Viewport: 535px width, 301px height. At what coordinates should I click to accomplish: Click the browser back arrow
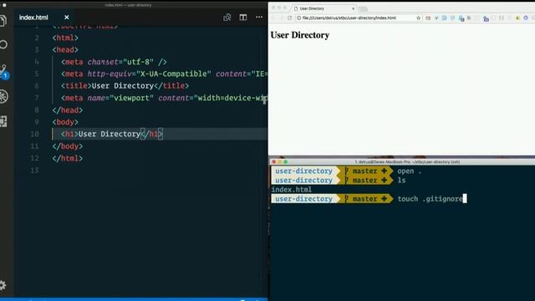[273, 18]
